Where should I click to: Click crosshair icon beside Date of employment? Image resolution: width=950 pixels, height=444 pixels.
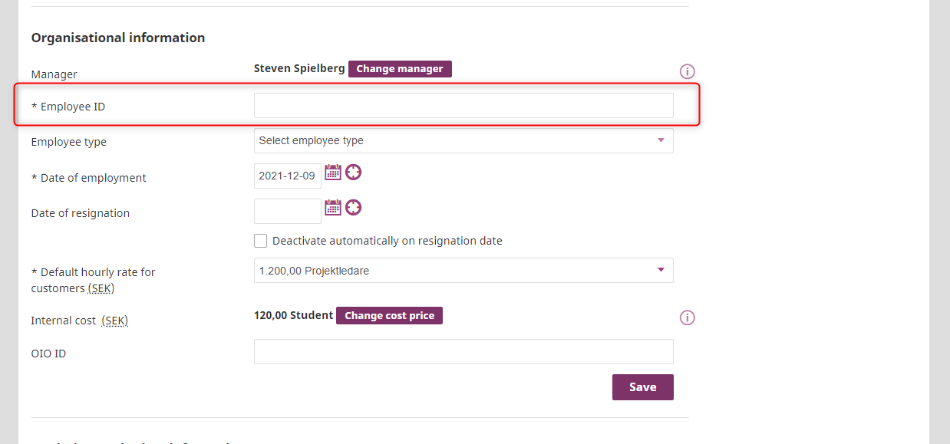click(353, 173)
